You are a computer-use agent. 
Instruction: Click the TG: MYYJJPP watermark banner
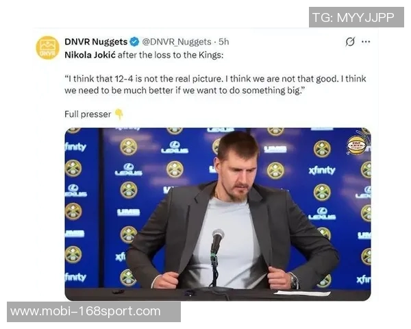tap(356, 17)
